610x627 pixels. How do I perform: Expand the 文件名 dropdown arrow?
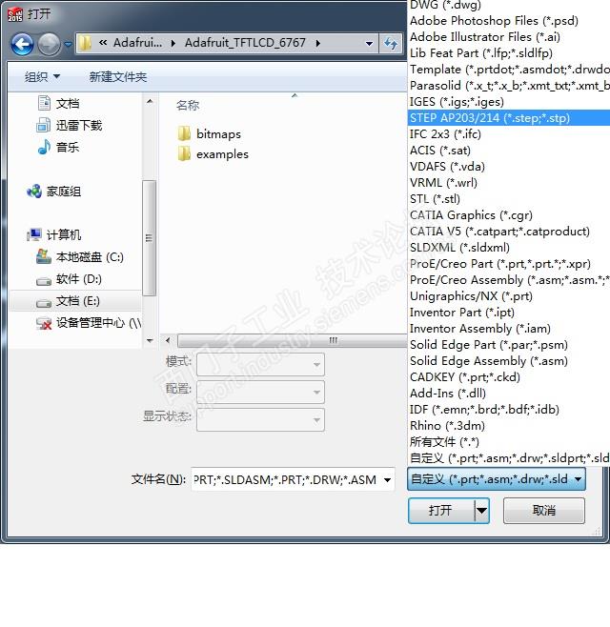[387, 479]
